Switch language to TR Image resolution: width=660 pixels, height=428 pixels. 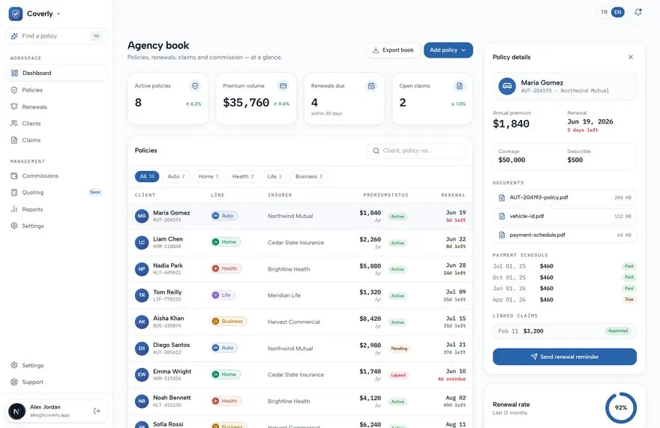(x=604, y=12)
